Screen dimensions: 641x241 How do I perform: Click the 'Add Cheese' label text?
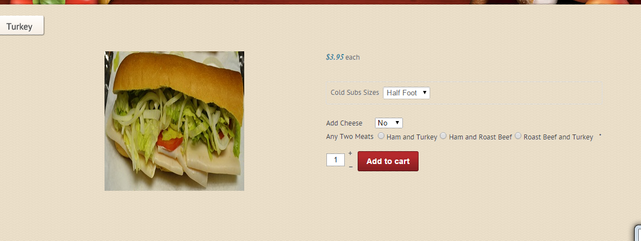344,123
